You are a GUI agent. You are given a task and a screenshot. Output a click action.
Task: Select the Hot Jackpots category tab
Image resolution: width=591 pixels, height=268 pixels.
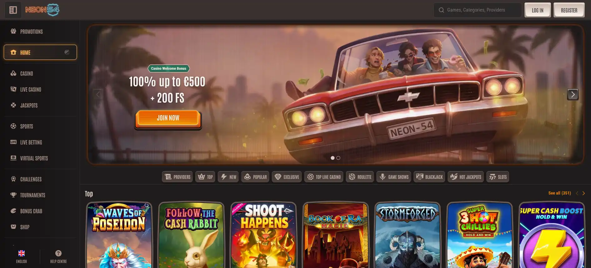click(465, 177)
